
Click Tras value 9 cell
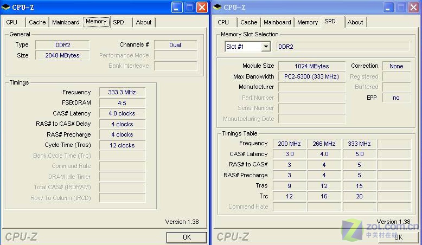[289, 186]
